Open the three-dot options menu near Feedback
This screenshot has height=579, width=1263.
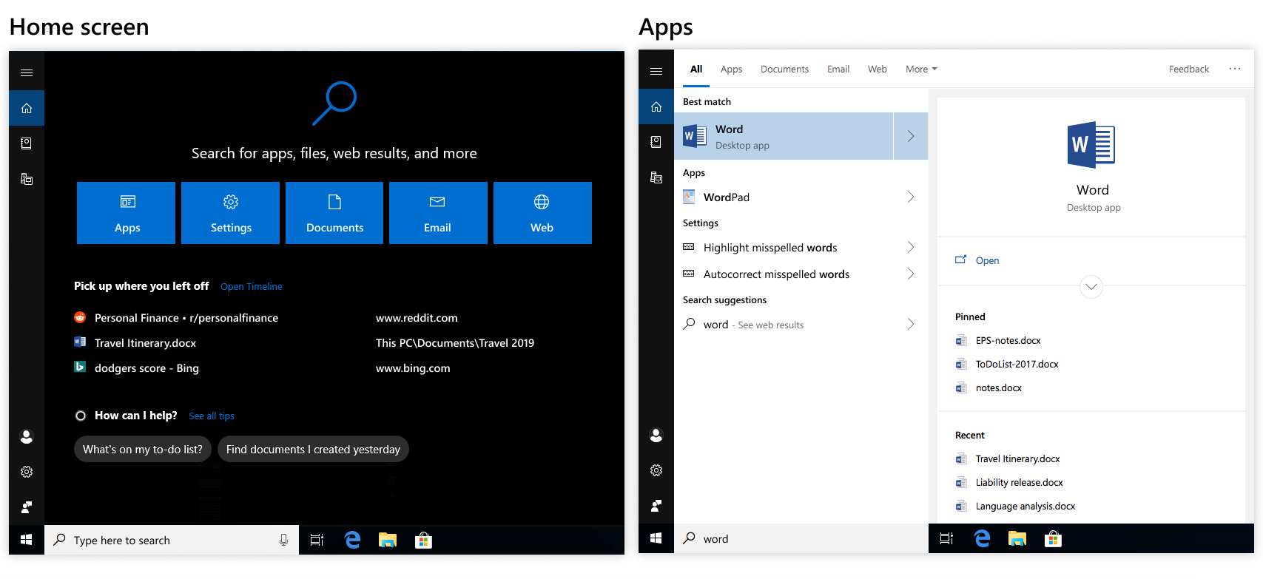point(1234,69)
